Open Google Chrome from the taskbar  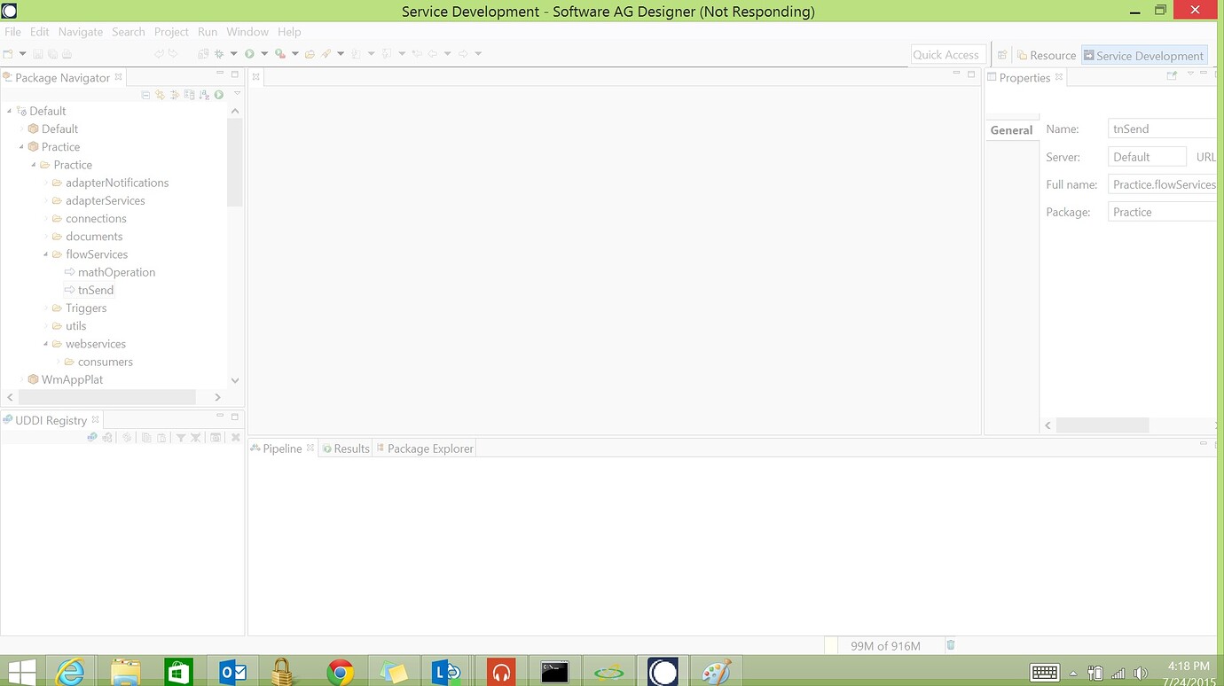point(339,673)
